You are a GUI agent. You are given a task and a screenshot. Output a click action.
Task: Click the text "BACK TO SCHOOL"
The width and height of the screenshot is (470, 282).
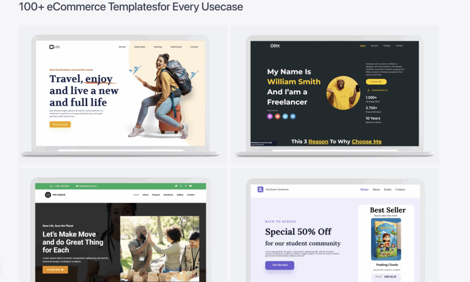[280, 221]
